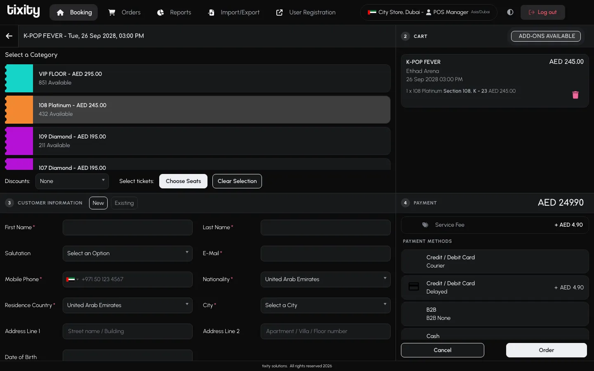Click the E-Mail input field

[325, 254]
